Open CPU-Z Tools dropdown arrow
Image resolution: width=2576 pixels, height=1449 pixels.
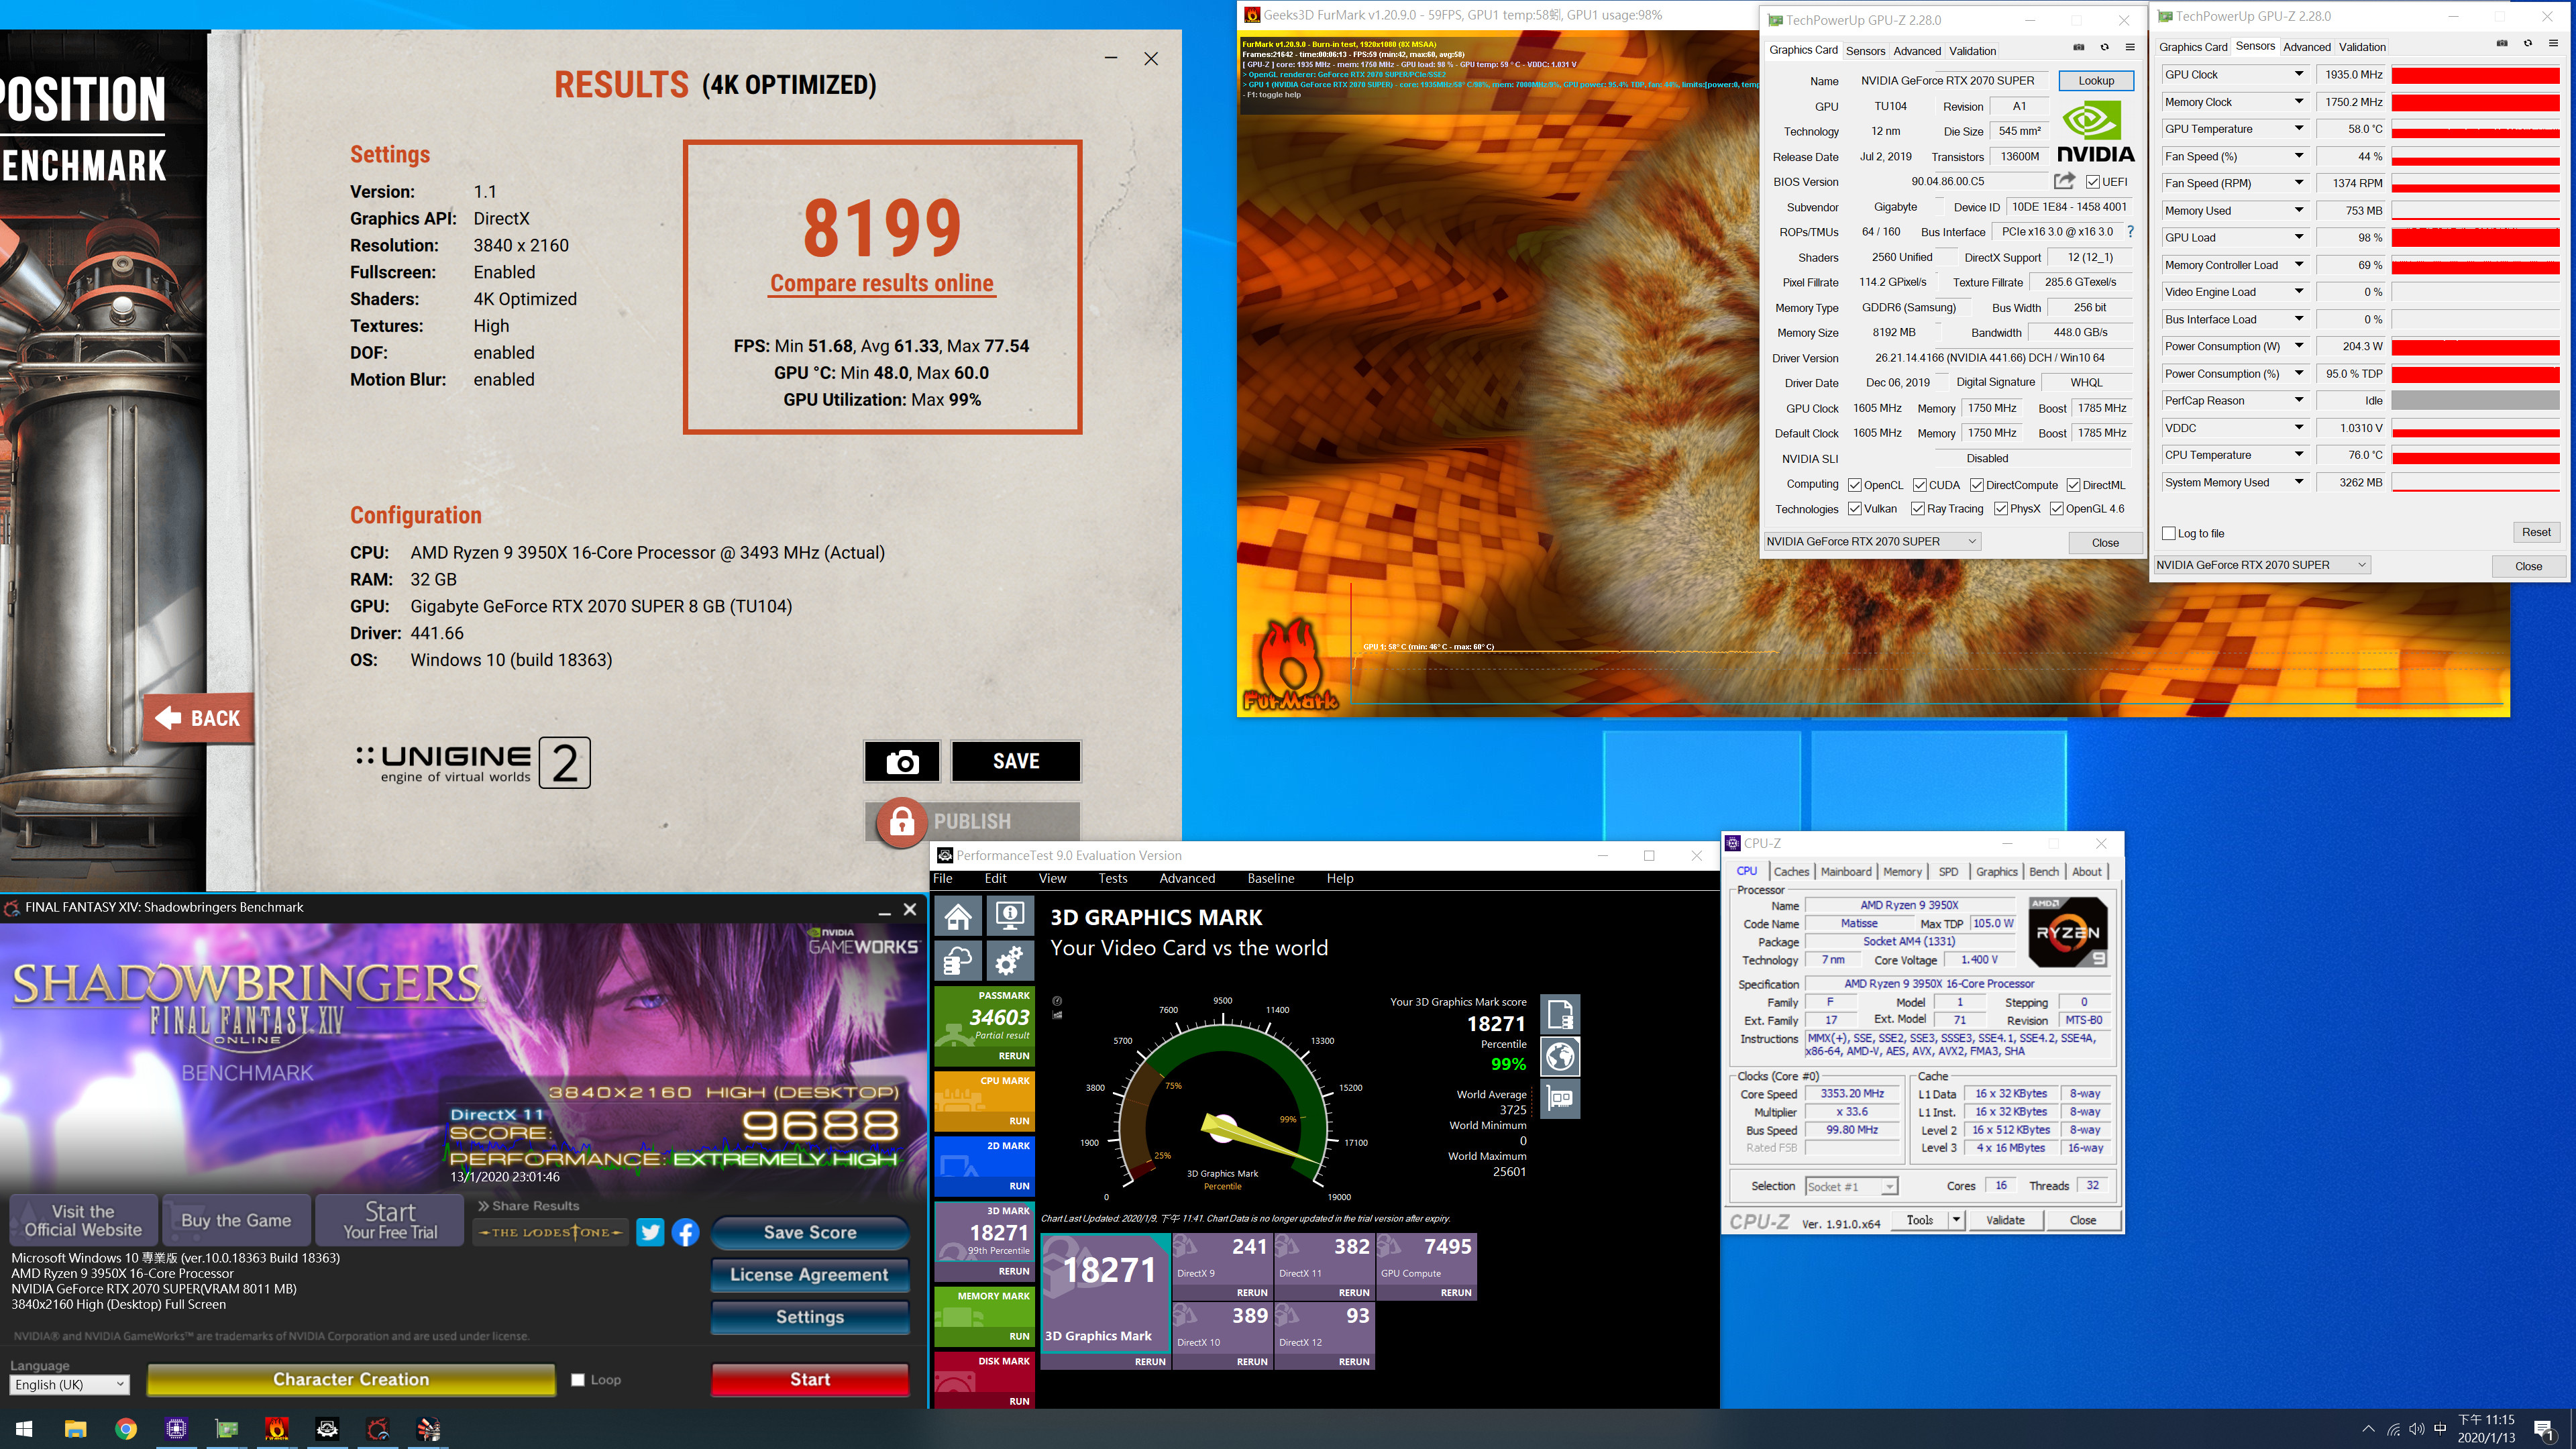point(1956,1220)
